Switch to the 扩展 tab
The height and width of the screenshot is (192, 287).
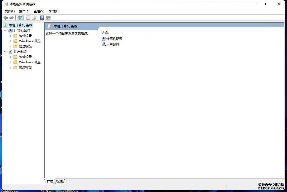(x=50, y=181)
